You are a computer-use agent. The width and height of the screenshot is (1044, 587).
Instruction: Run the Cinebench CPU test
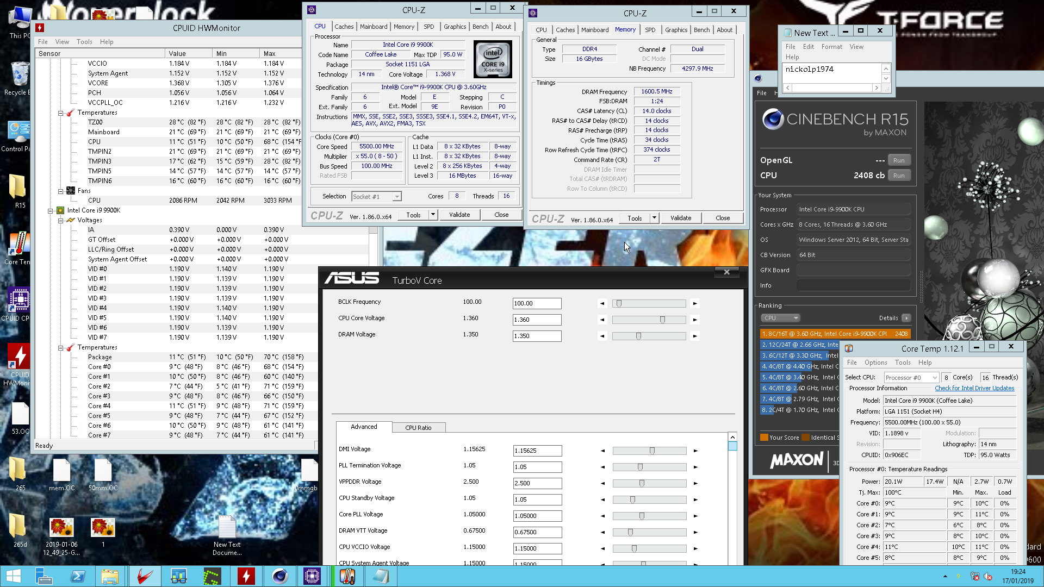pyautogui.click(x=899, y=176)
